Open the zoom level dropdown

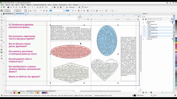52,7
